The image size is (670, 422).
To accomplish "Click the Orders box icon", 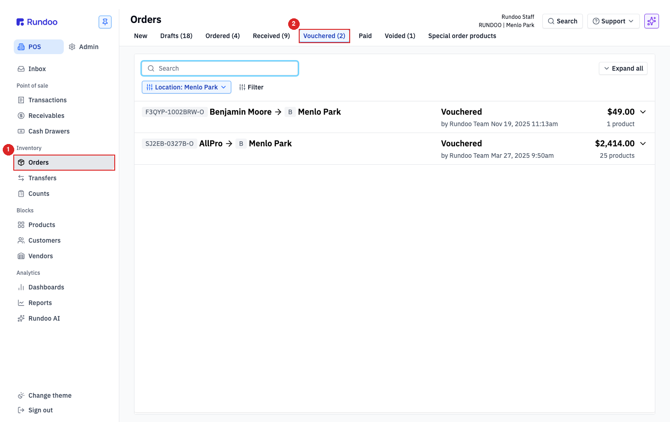I will pyautogui.click(x=21, y=162).
